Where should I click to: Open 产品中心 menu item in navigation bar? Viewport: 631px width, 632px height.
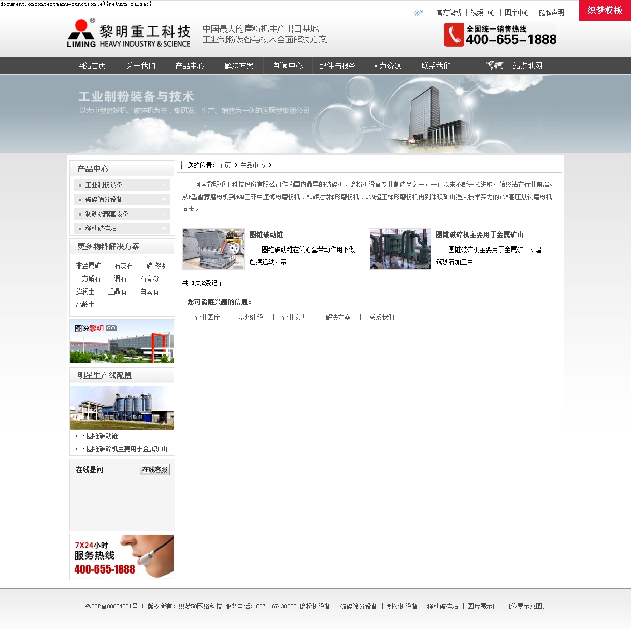coord(190,66)
